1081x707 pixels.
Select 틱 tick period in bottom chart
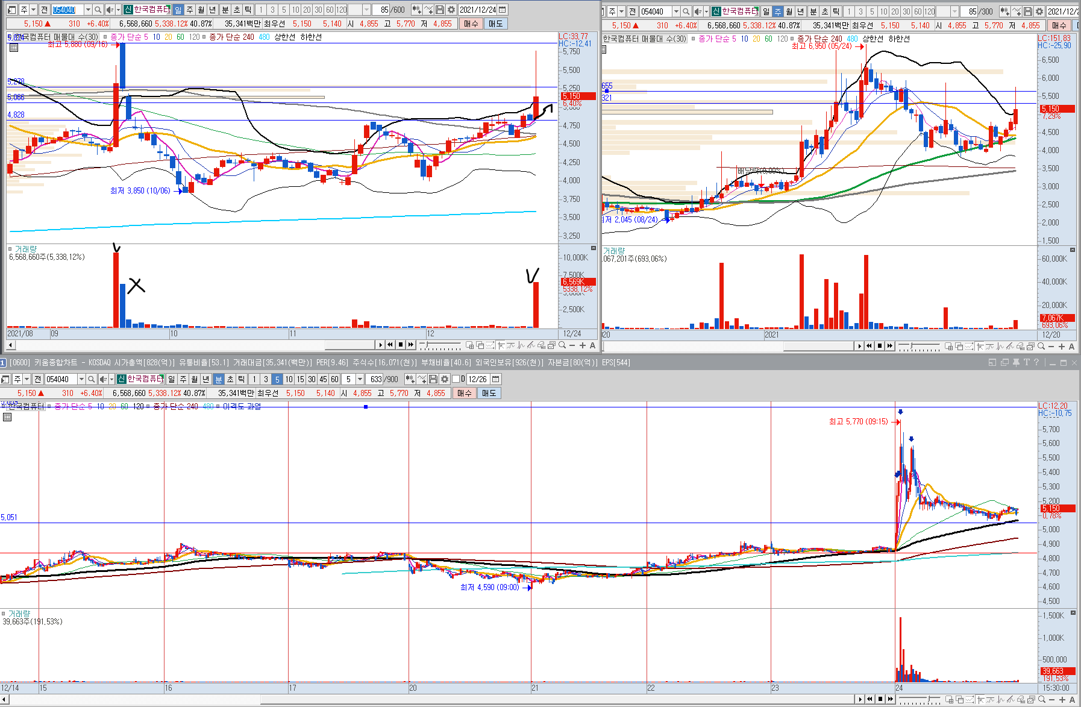coord(241,379)
